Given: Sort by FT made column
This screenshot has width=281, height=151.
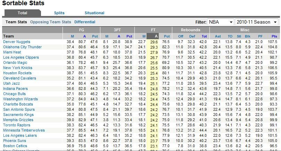Looking at the screenshot, I should (x=144, y=36).
